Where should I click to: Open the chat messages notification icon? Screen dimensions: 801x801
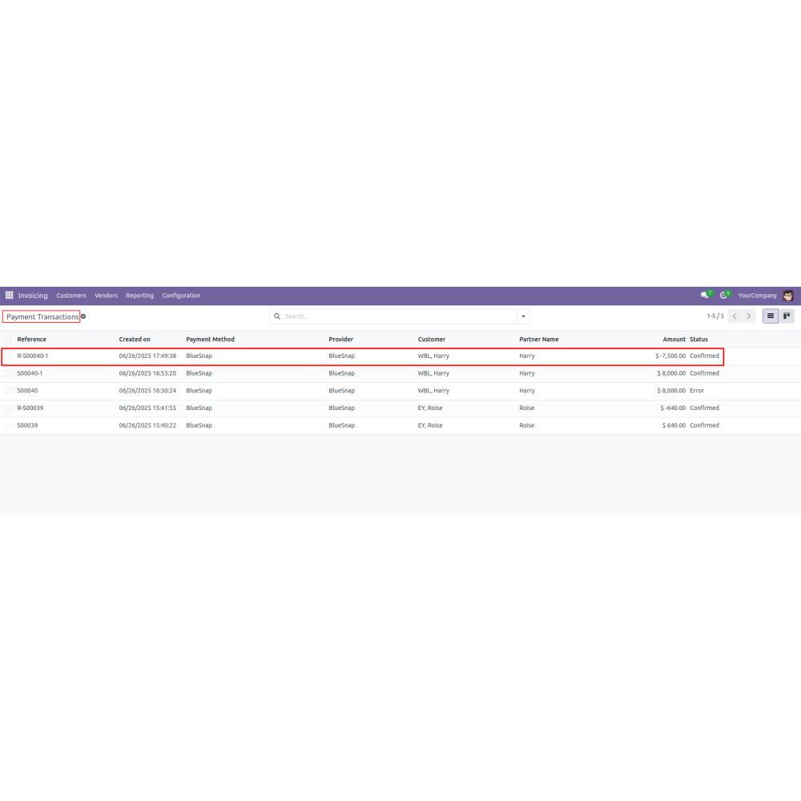705,296
